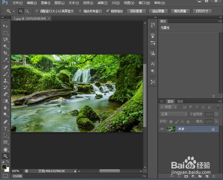The width and height of the screenshot is (223, 180).
Task: Open the Character panel icon
Action: [x=153, y=64]
